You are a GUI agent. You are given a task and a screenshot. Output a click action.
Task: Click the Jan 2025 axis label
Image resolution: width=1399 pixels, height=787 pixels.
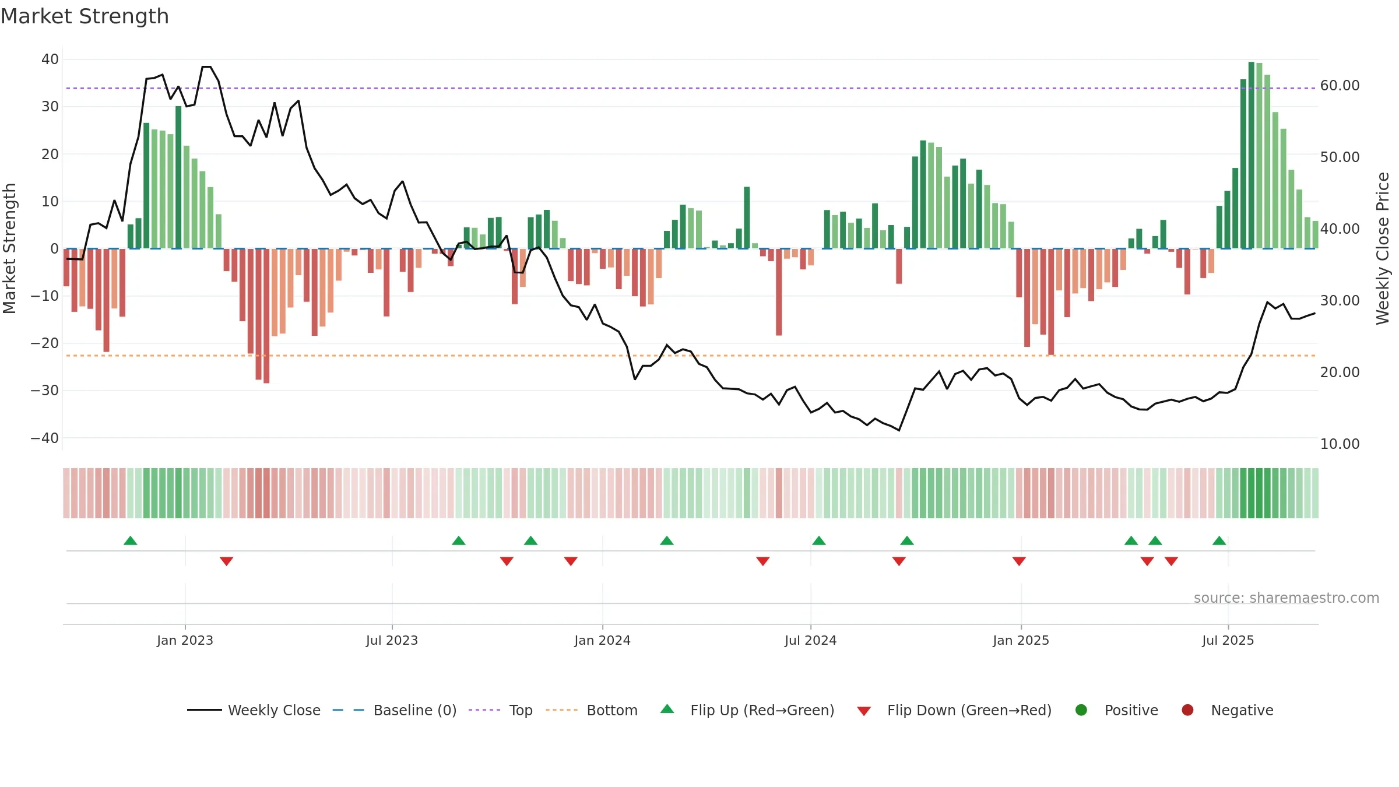[x=1021, y=640]
